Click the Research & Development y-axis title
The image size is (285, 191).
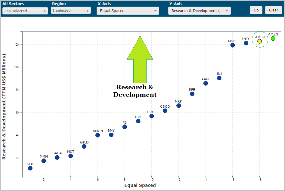(4, 107)
